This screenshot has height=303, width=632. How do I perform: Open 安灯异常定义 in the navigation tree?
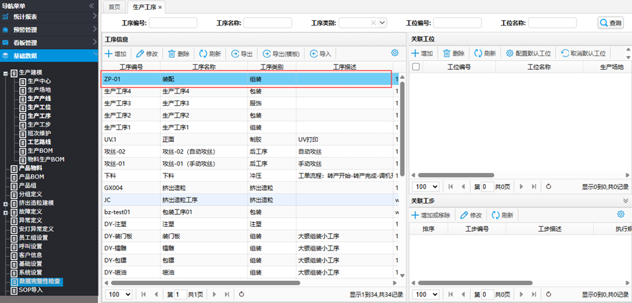click(36, 229)
